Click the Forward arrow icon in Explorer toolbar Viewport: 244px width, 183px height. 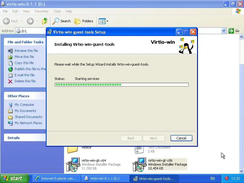[x=30, y=21]
